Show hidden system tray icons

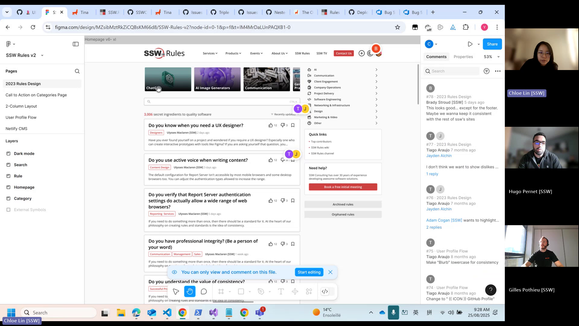tap(371, 313)
